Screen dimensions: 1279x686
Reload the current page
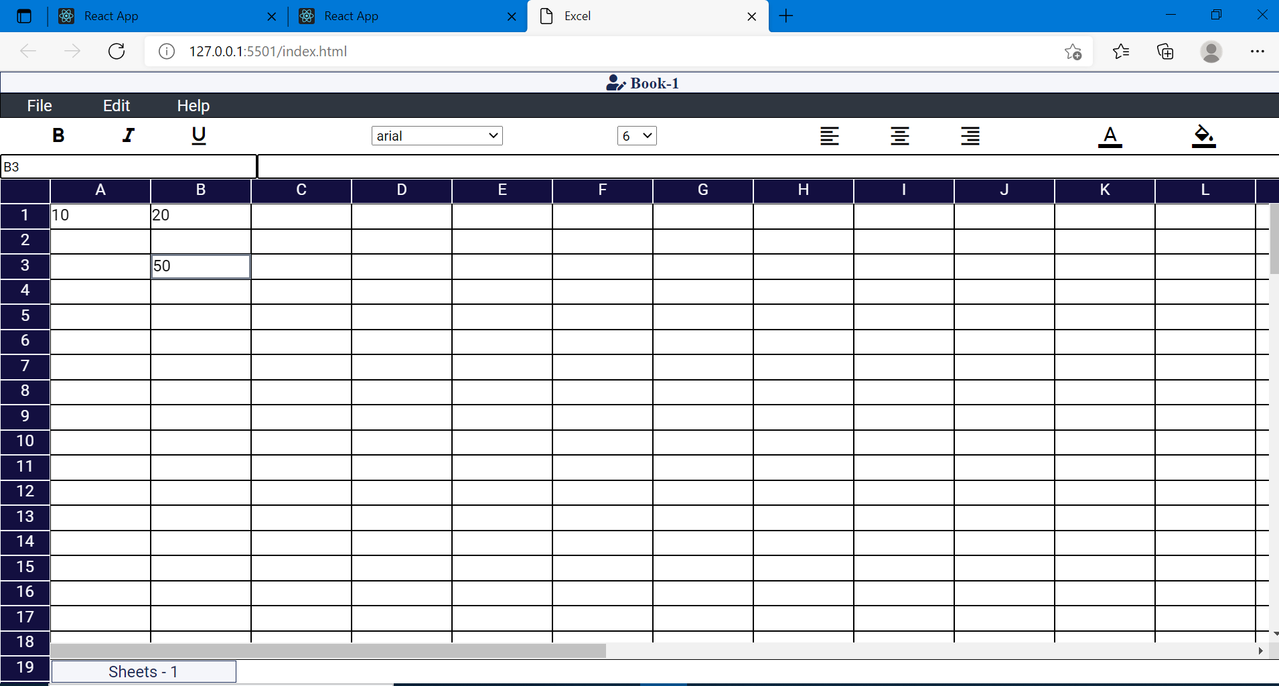[x=116, y=51]
